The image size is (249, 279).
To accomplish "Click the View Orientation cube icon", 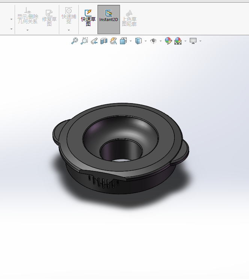I will click(123, 41).
